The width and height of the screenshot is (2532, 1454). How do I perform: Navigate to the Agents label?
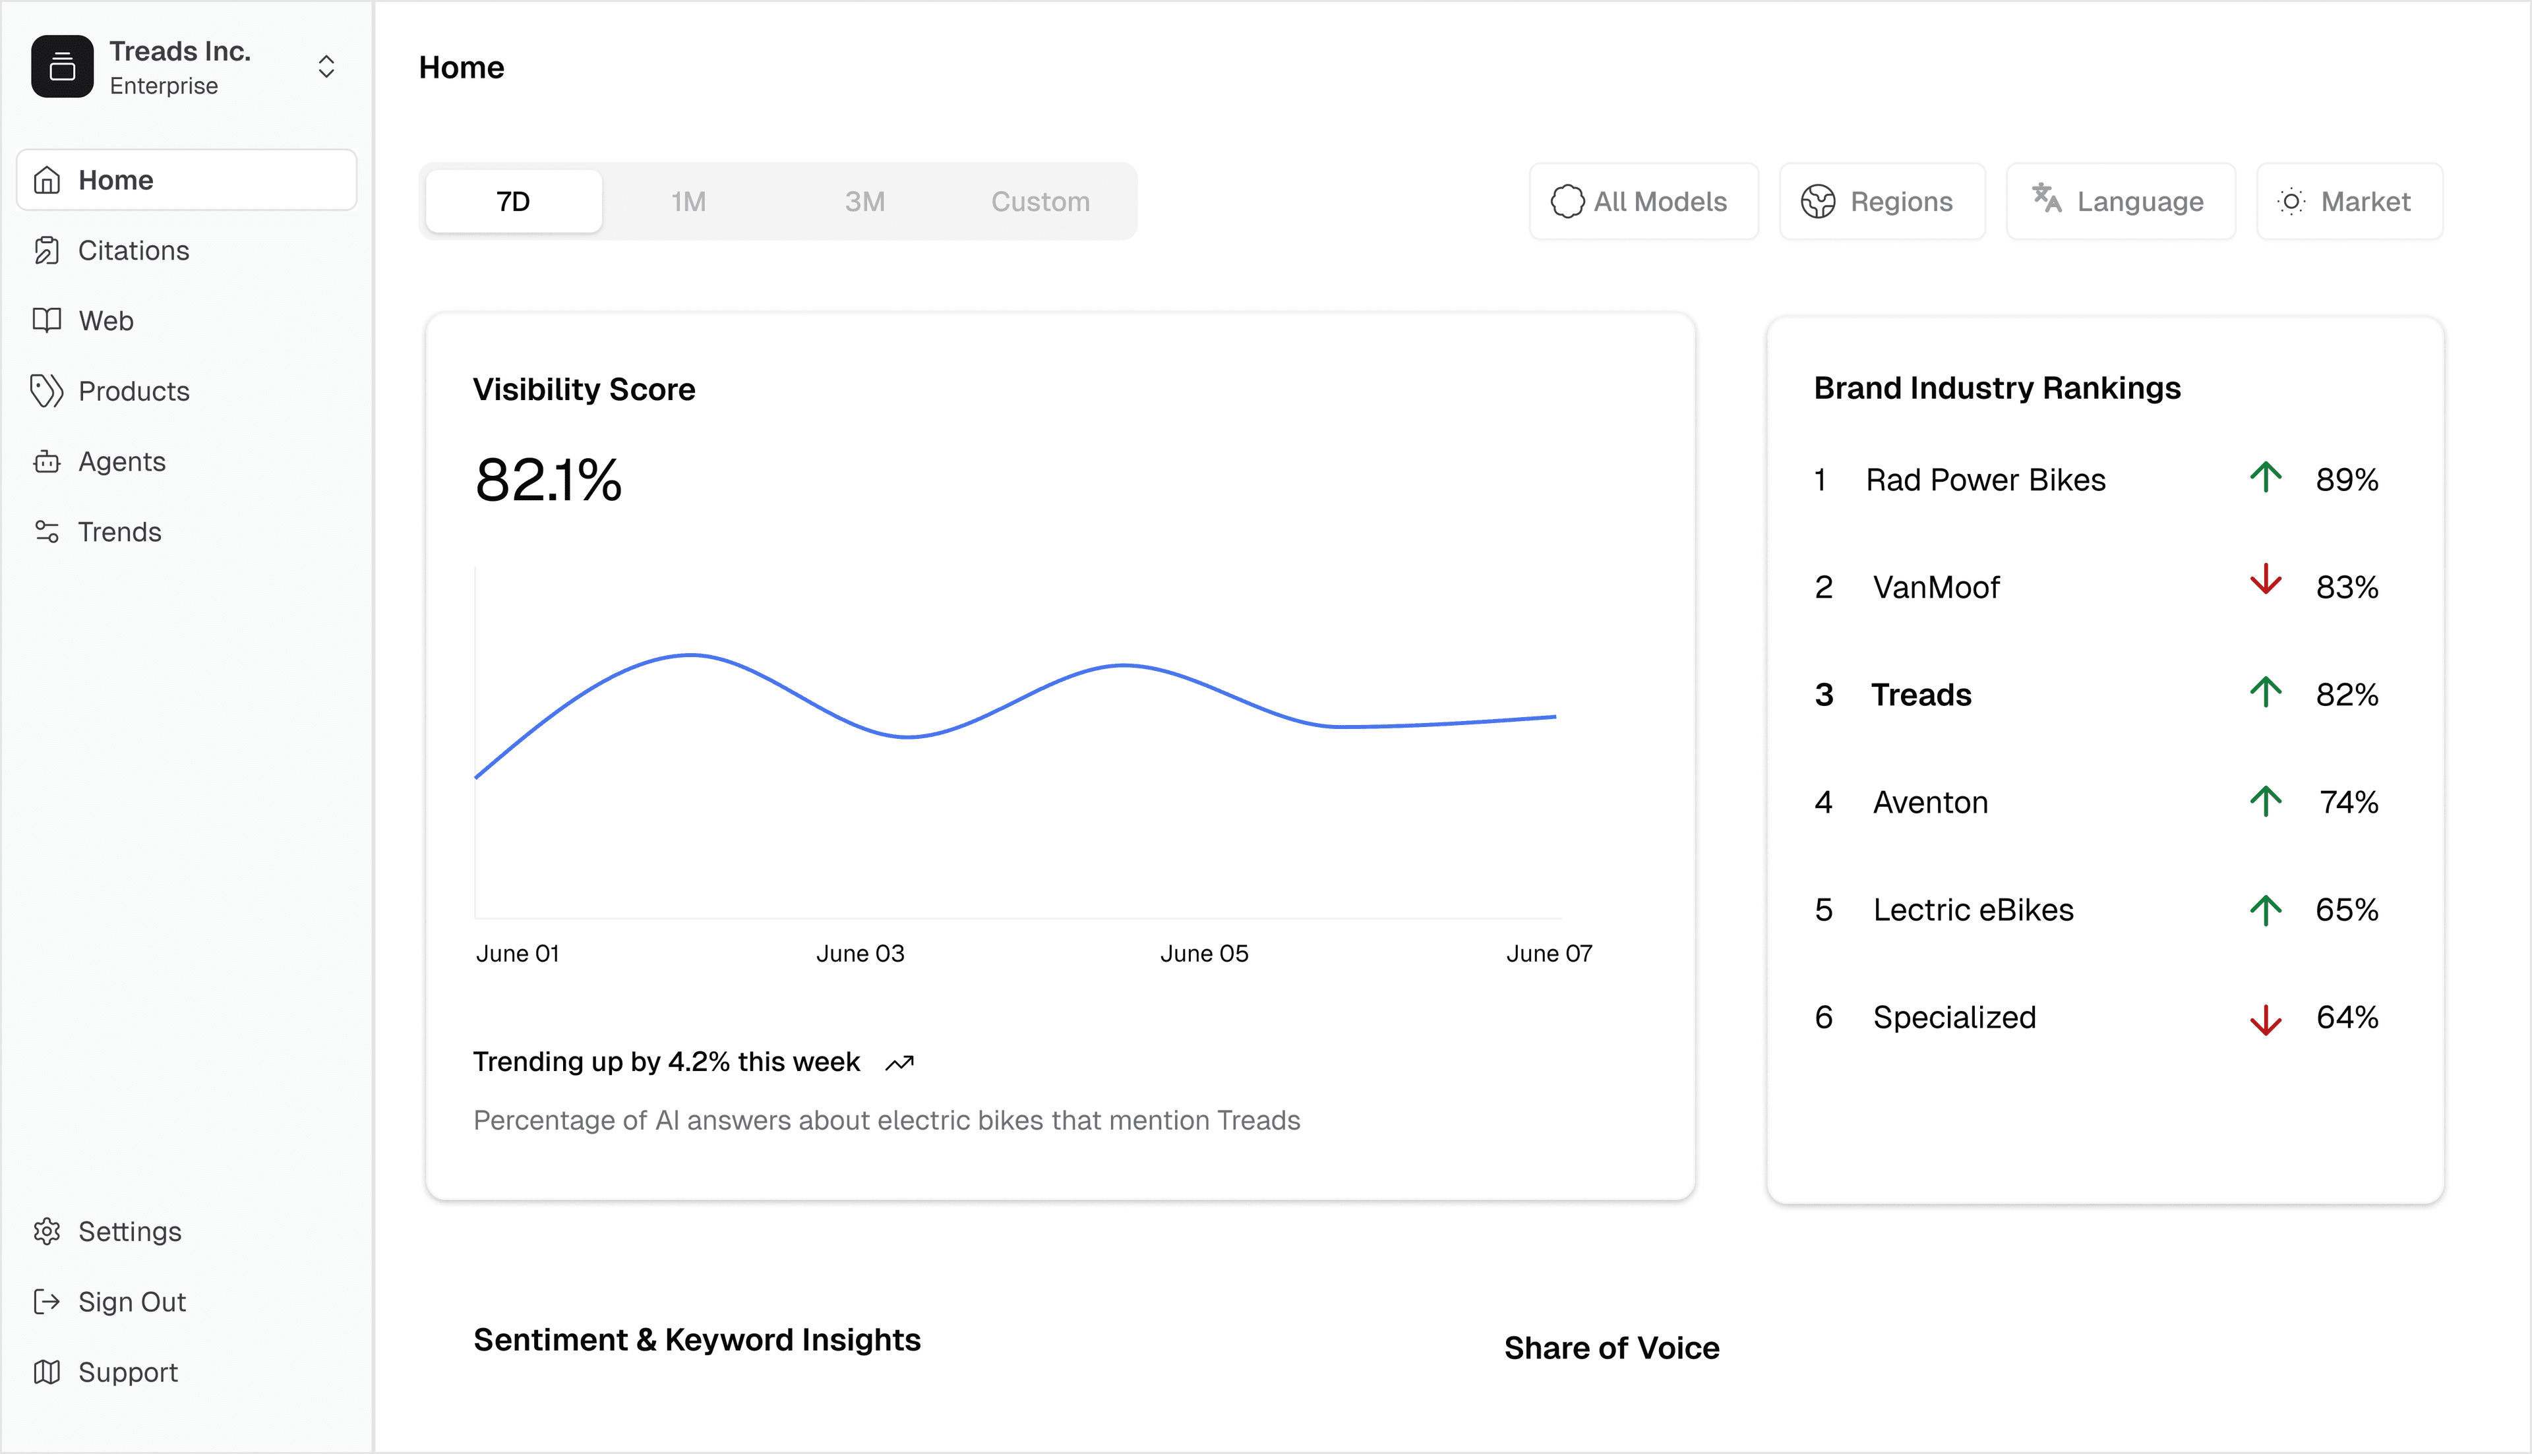pyautogui.click(x=122, y=461)
